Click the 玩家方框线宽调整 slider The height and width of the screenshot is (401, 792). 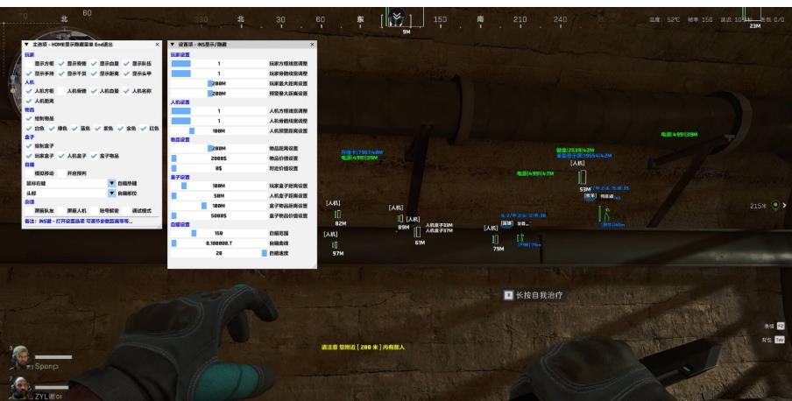[219, 64]
